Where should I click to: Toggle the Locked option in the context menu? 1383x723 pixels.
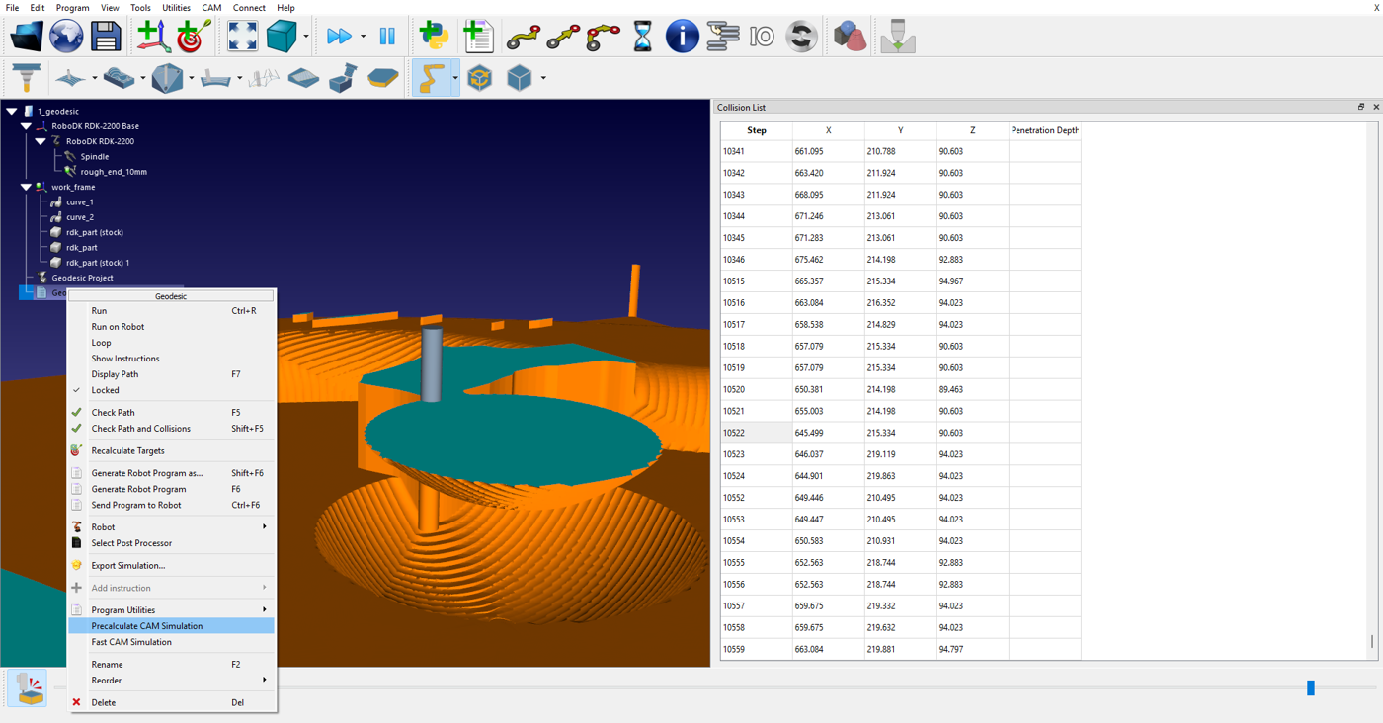point(105,390)
